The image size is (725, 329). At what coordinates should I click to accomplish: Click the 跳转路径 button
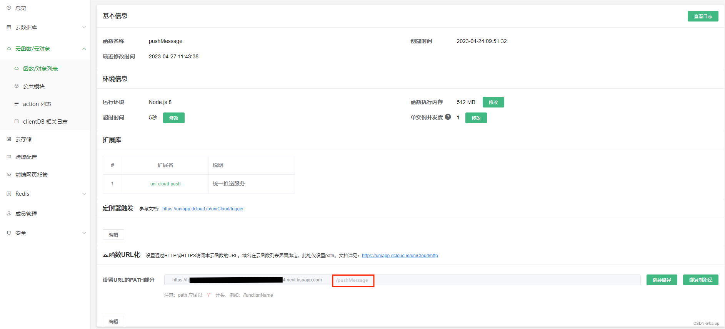click(662, 280)
